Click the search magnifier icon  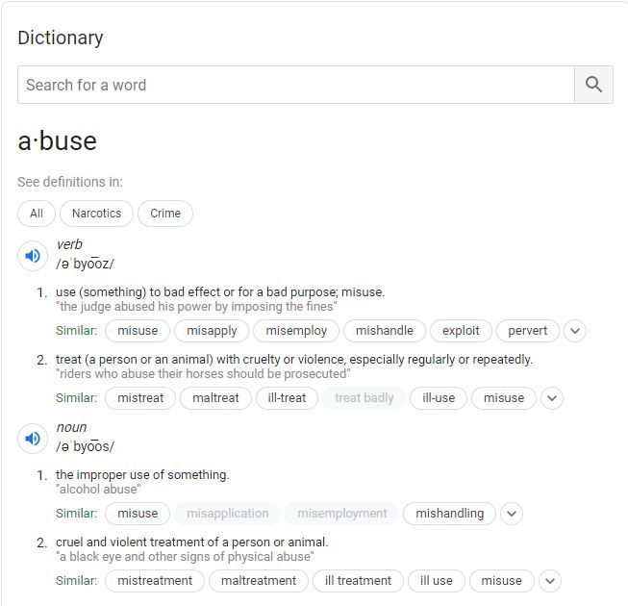coord(593,85)
